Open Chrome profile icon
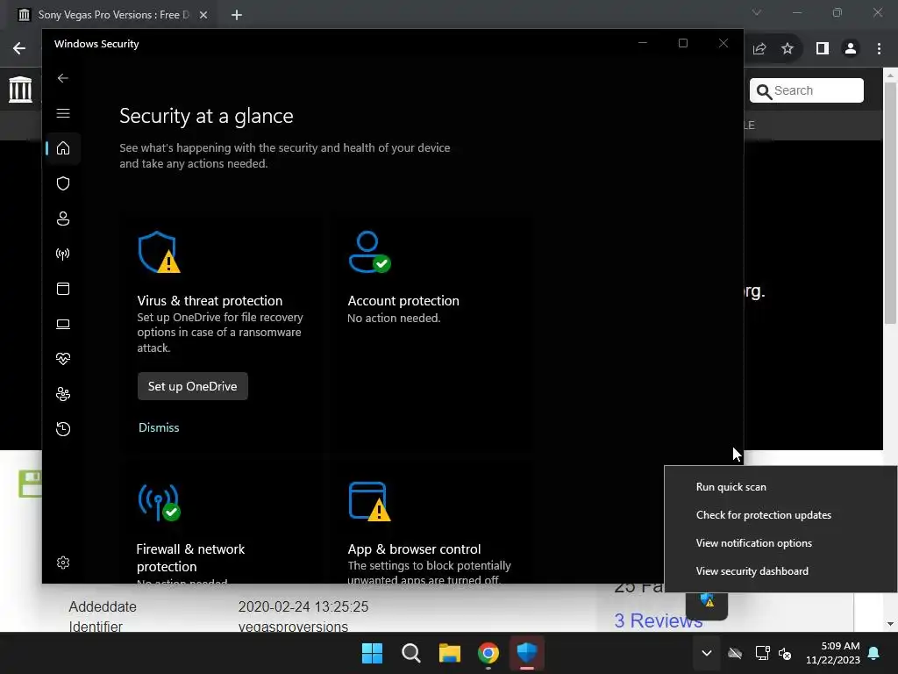The width and height of the screenshot is (898, 674). pyautogui.click(x=851, y=49)
